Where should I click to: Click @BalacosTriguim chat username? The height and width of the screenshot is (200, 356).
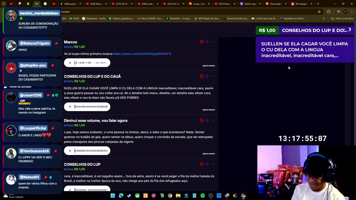[35, 43]
